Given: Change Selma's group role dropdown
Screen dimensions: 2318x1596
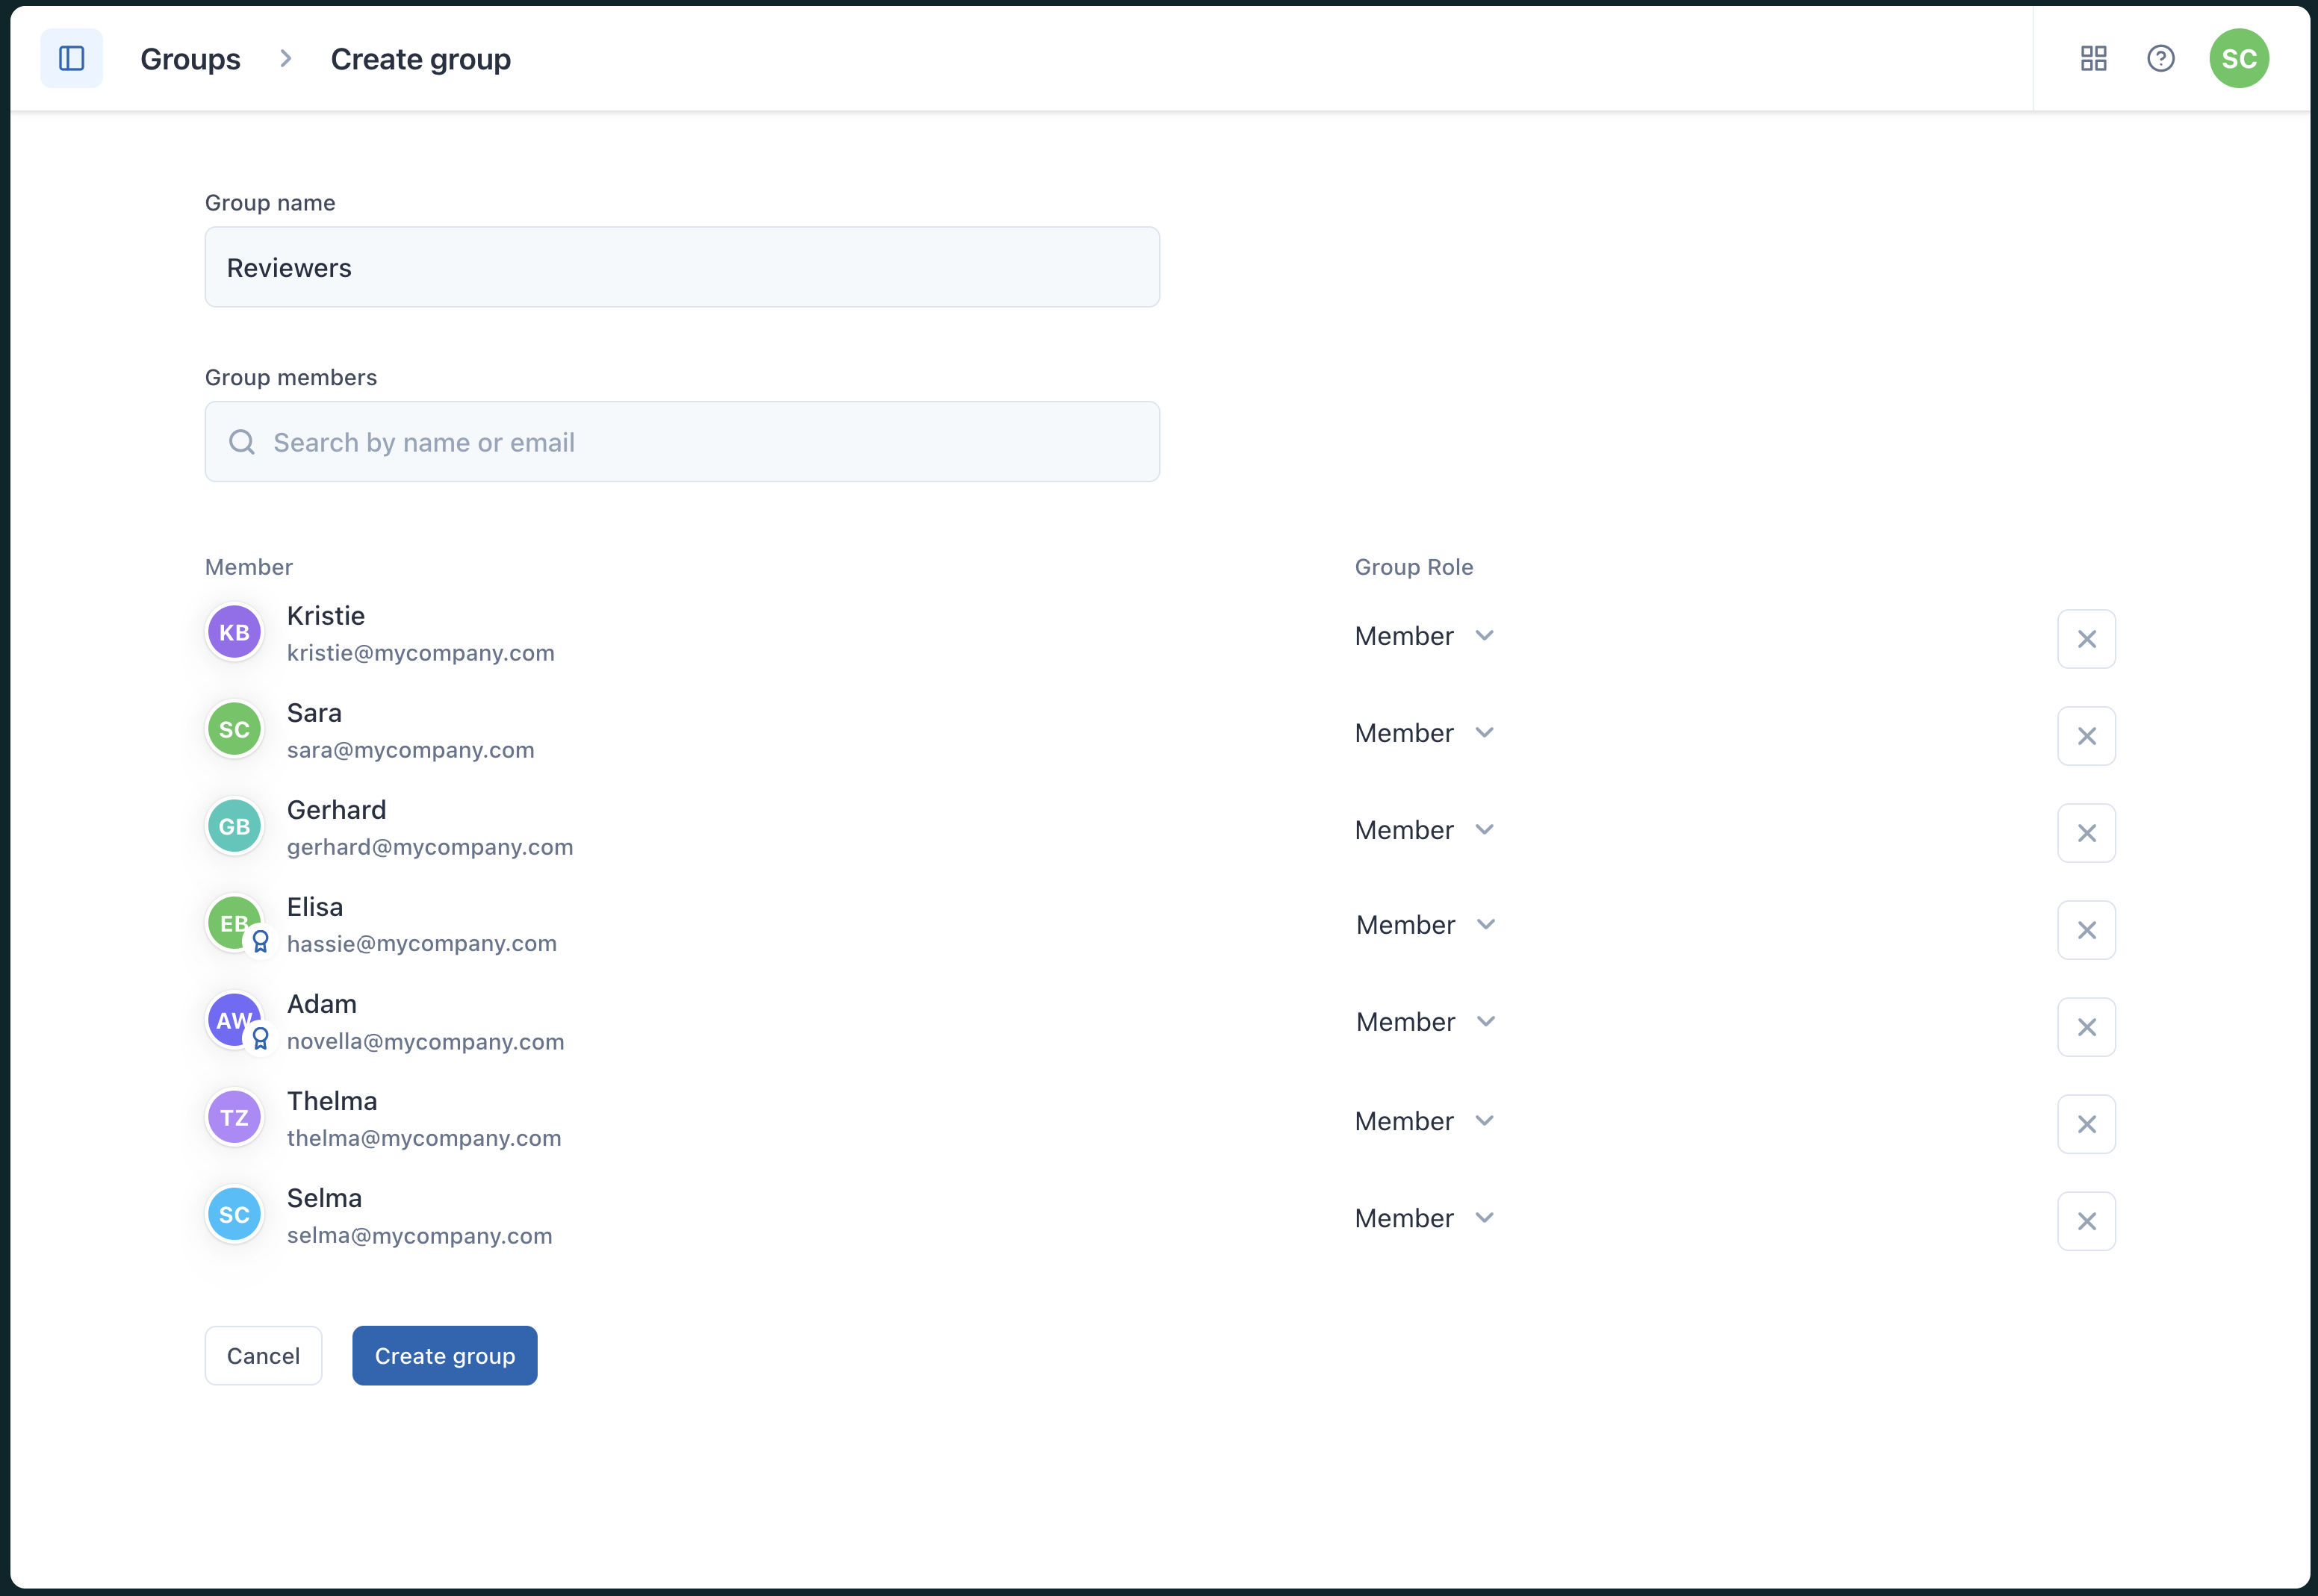Looking at the screenshot, I should tap(1423, 1218).
